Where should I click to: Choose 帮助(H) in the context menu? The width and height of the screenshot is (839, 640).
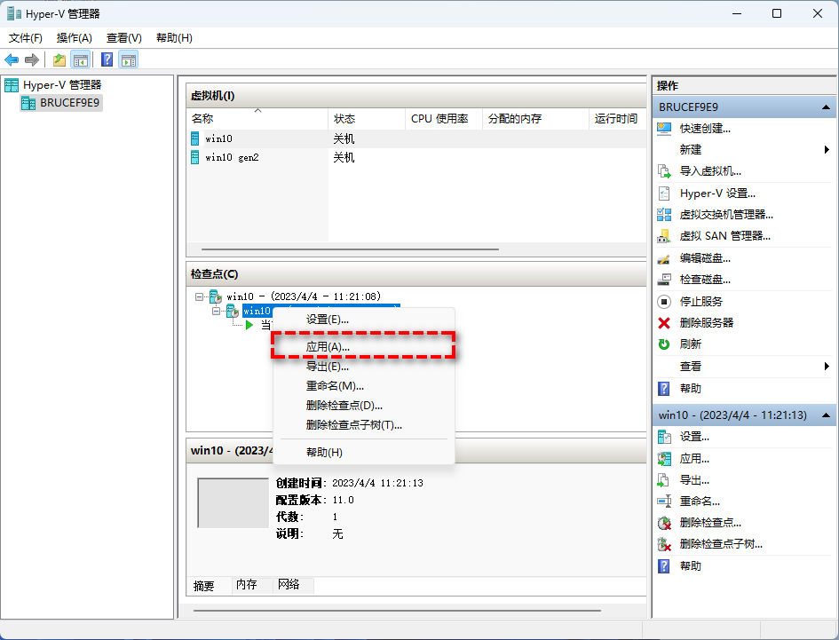pyautogui.click(x=364, y=453)
